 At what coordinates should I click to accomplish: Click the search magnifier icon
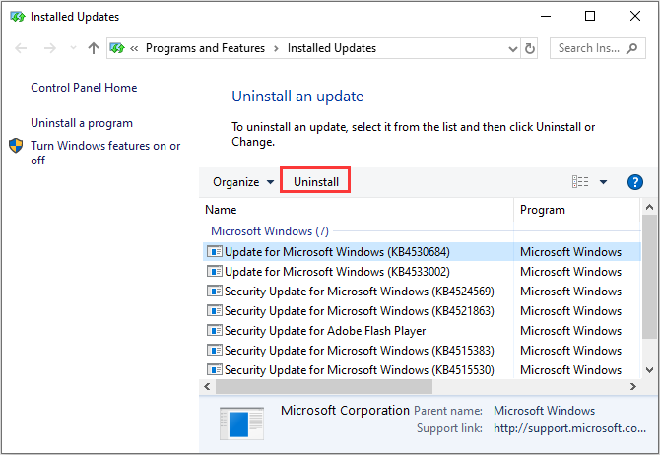pos(631,49)
